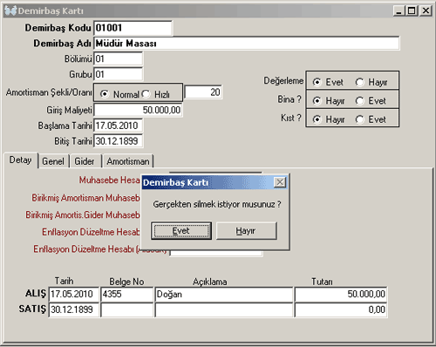Focus the Demirbaş Kodu field
This screenshot has height=347, width=436.
pos(133,28)
